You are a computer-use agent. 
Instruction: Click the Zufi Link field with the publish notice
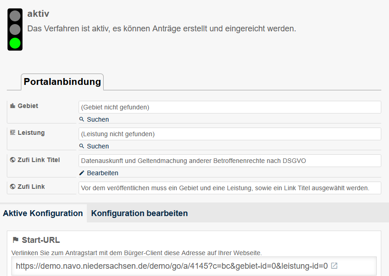[x=229, y=187]
